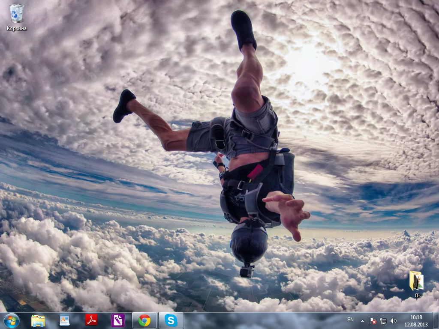Open the Windows Start menu
This screenshot has height=329, width=439.
click(12, 320)
